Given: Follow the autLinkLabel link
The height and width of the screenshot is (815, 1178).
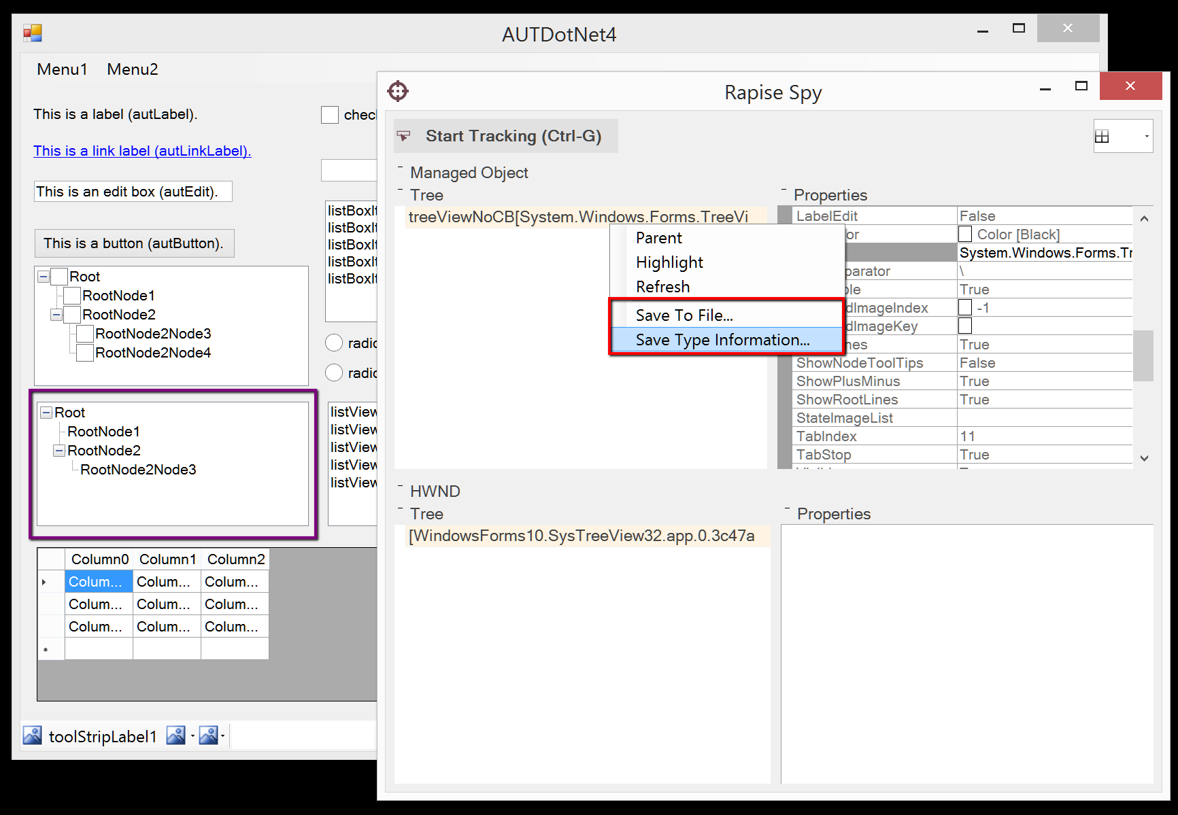Looking at the screenshot, I should pyautogui.click(x=142, y=151).
